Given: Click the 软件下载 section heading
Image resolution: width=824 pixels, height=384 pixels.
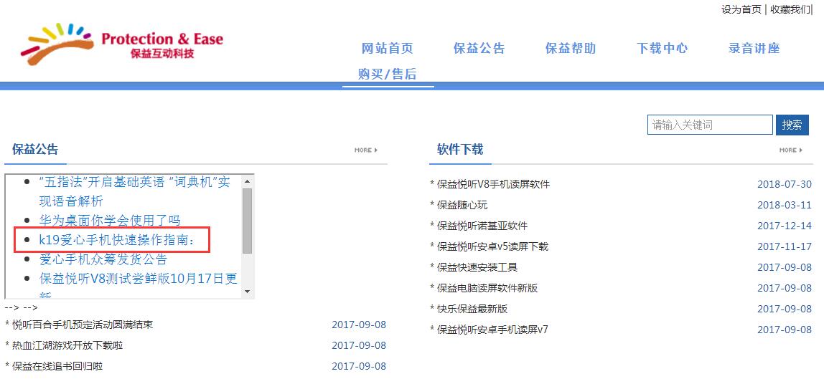Looking at the screenshot, I should (460, 150).
